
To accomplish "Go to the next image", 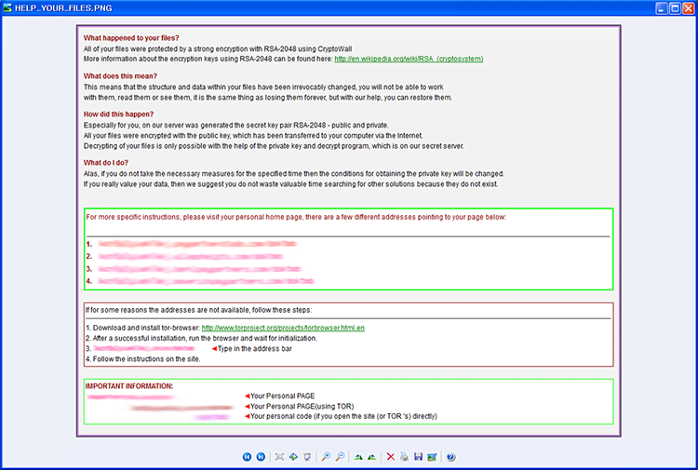I will 261,457.
